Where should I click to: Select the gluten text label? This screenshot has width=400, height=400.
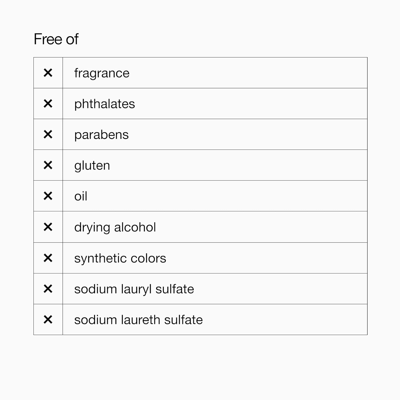[92, 166]
